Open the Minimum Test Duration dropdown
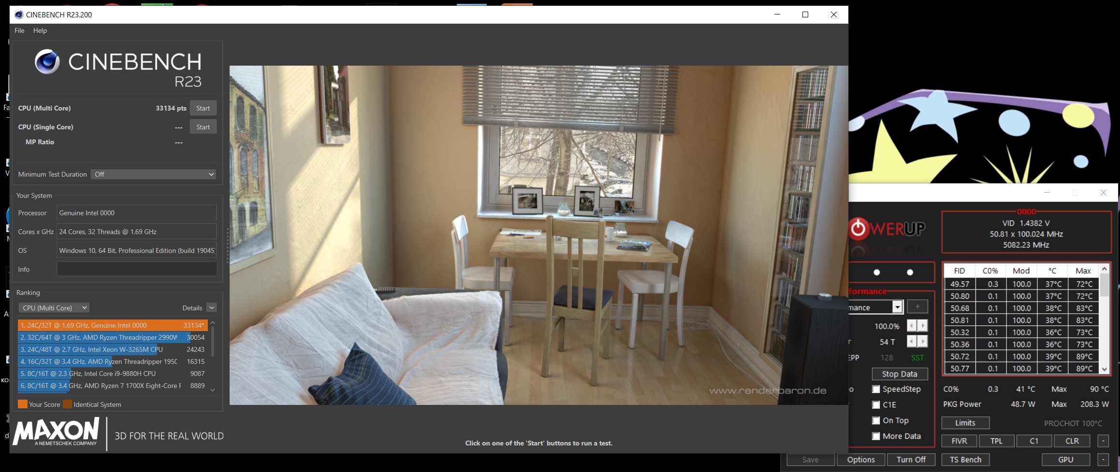The width and height of the screenshot is (1120, 472). pyautogui.click(x=153, y=174)
